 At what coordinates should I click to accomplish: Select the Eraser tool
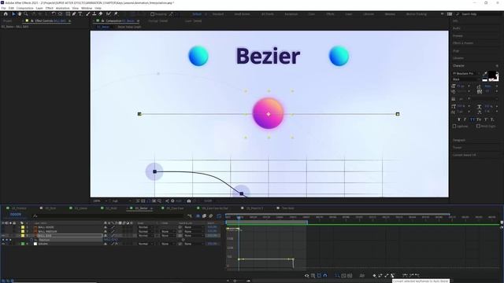point(101,14)
